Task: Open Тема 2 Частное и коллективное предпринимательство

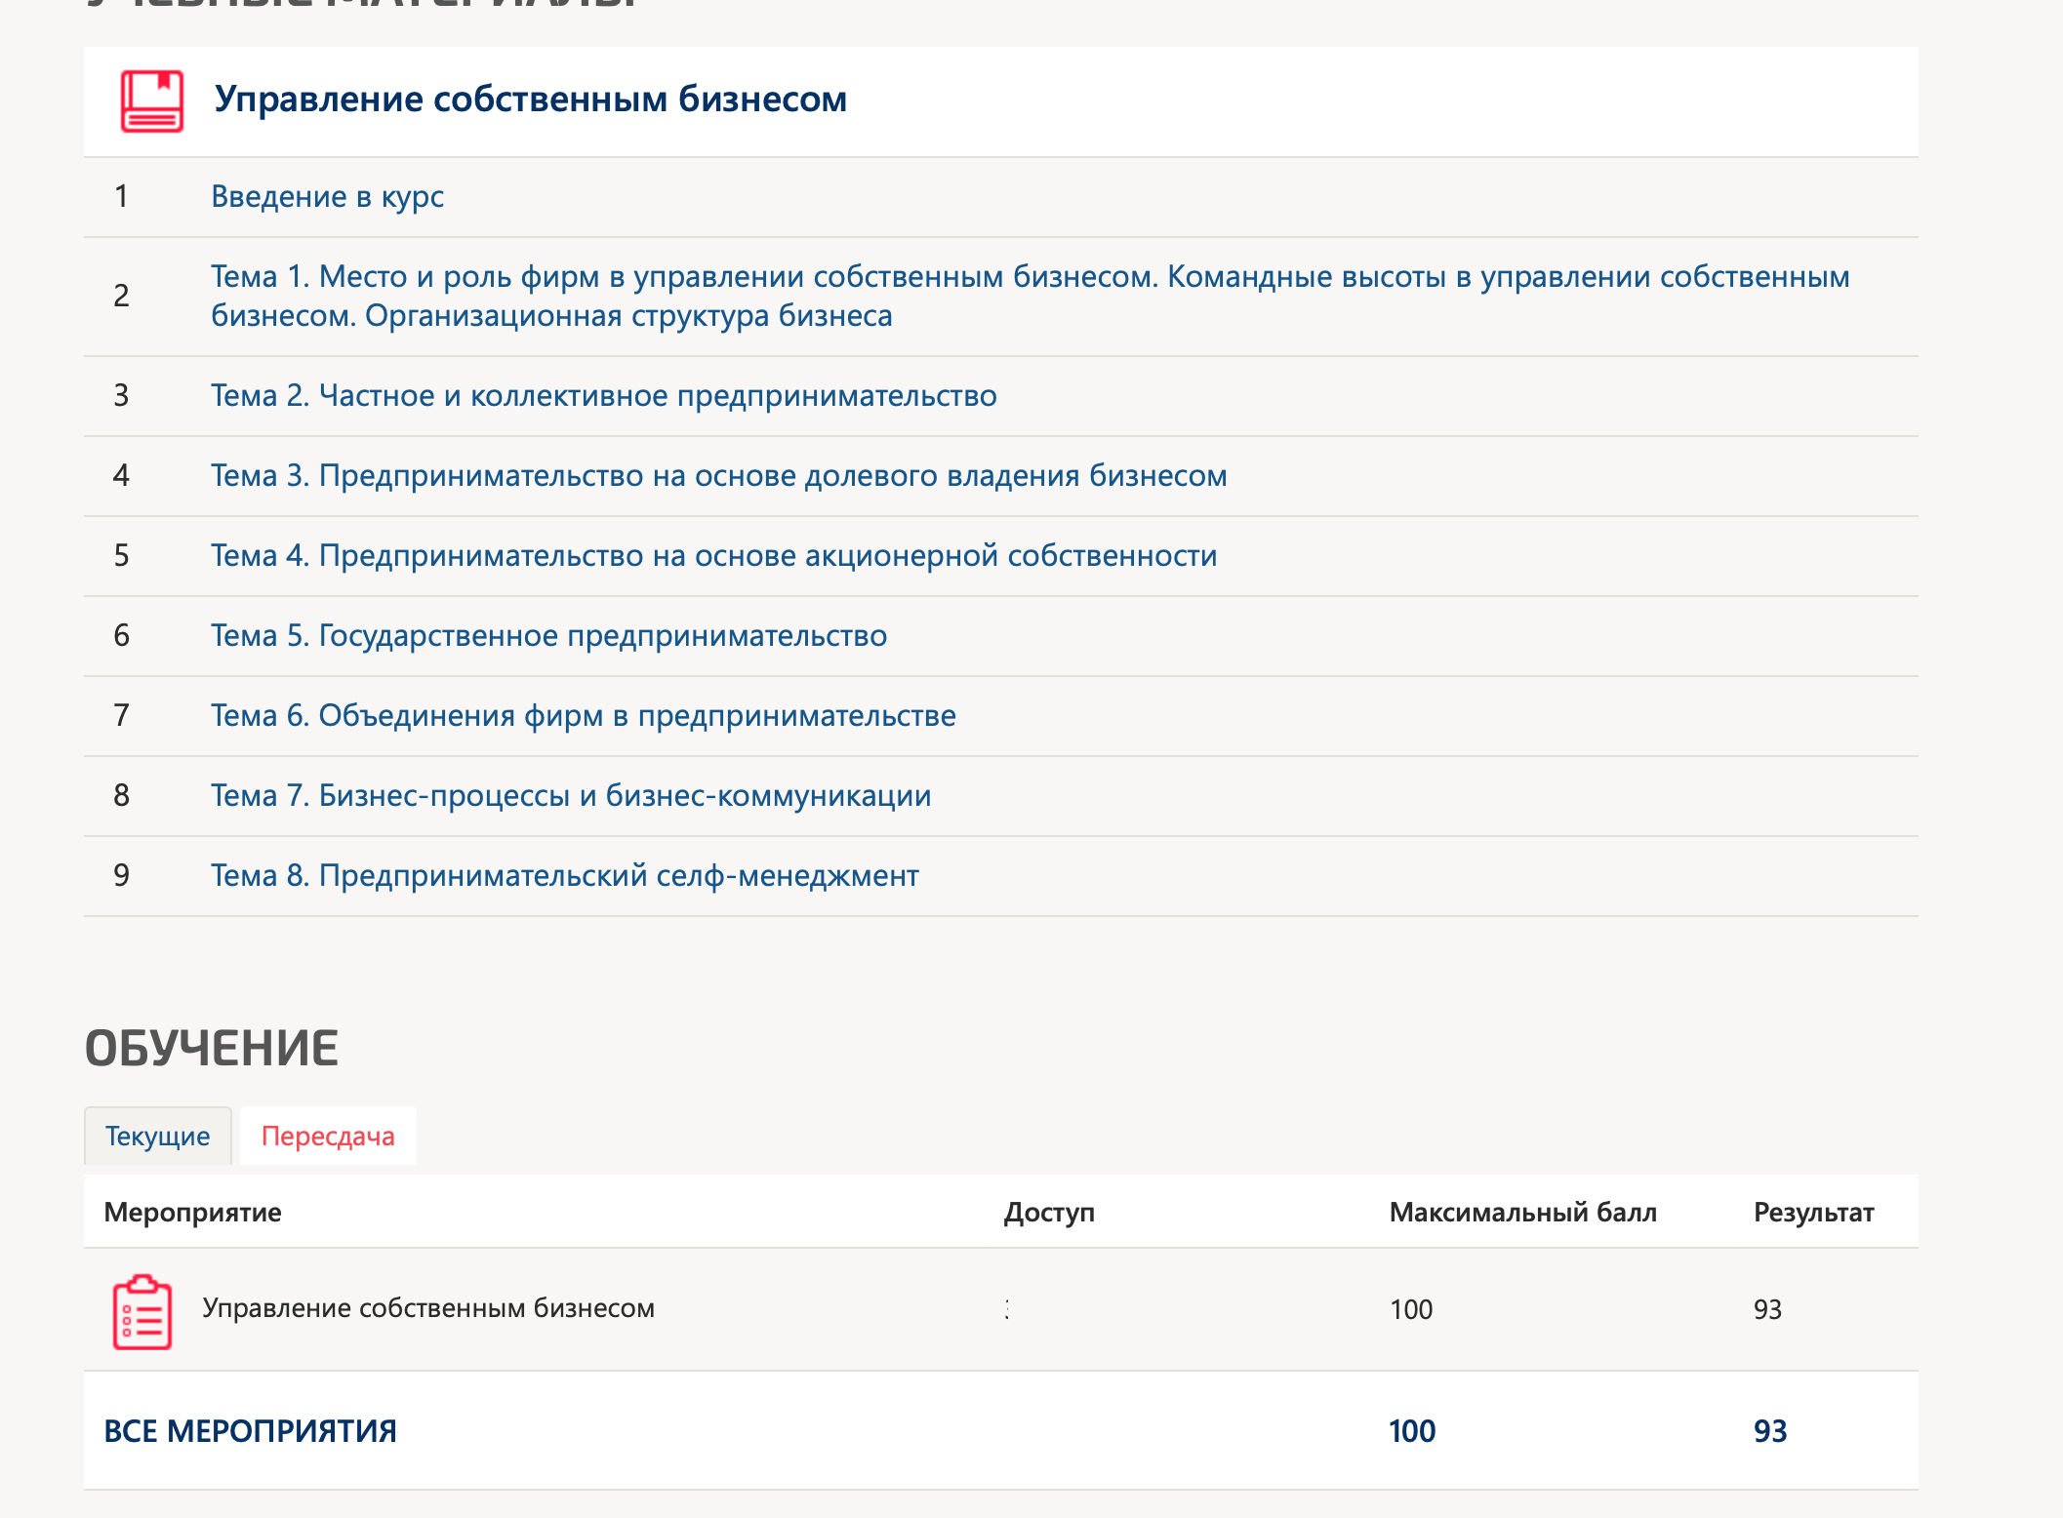Action: pos(603,395)
